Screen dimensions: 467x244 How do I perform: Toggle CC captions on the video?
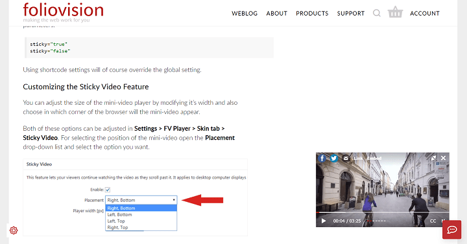click(433, 221)
